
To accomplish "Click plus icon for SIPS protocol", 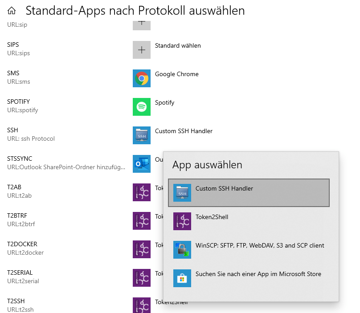I will pyautogui.click(x=141, y=50).
